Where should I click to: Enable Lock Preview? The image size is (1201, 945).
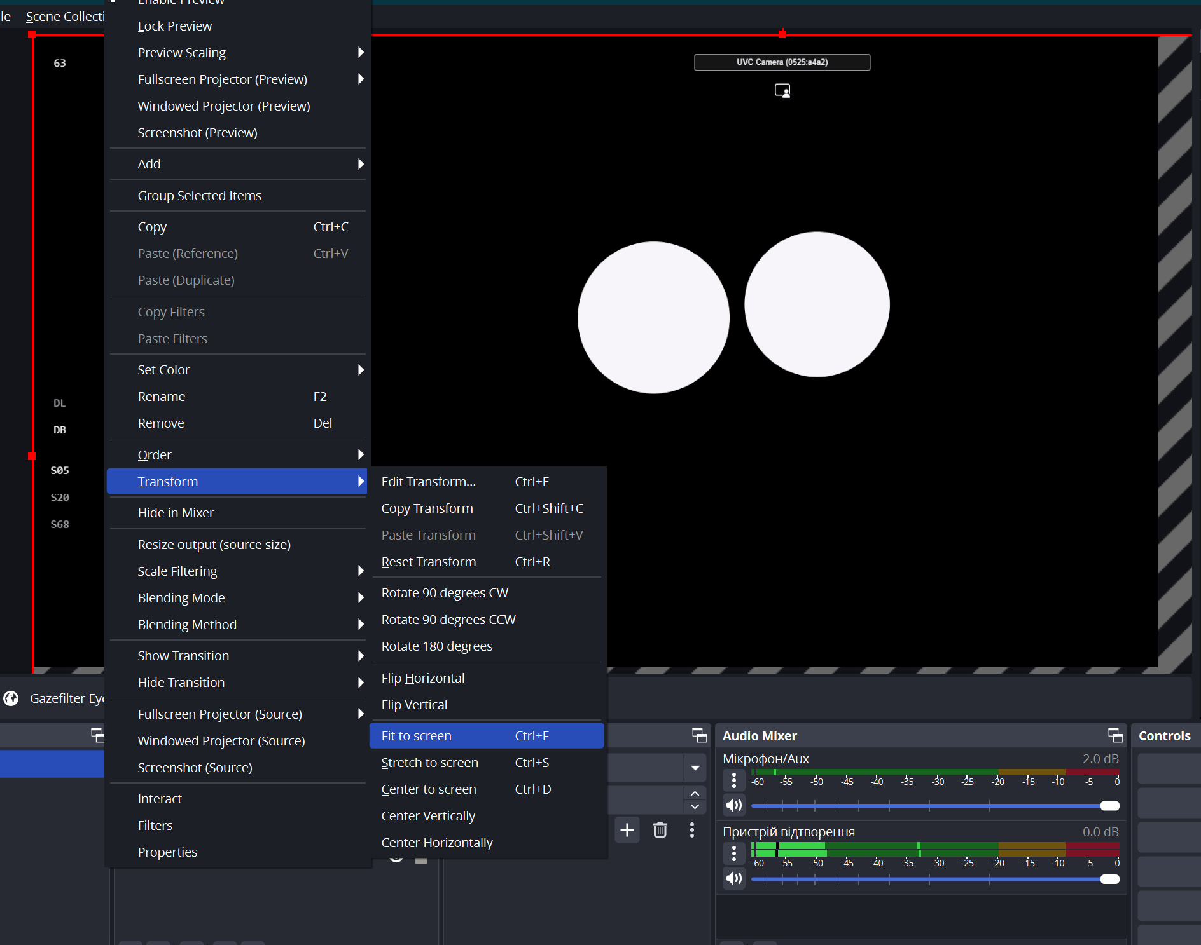[x=174, y=25]
